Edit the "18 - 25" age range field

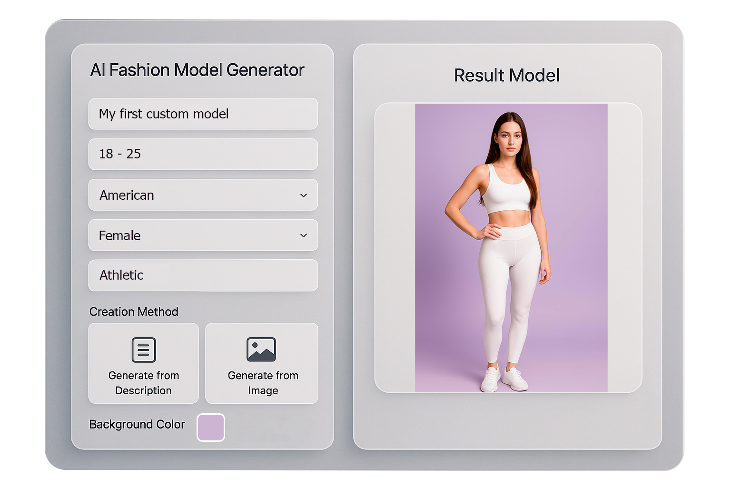tap(203, 154)
